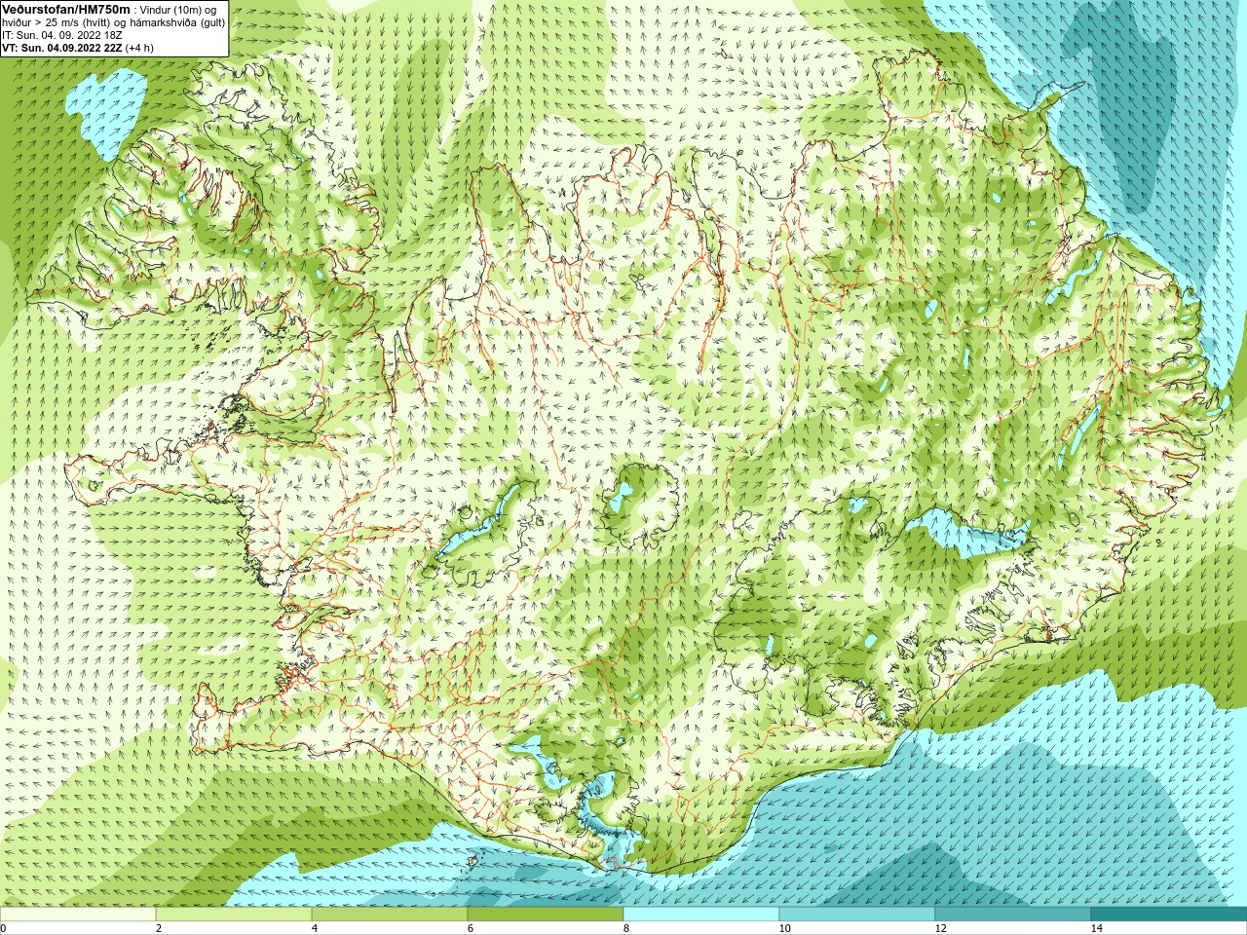This screenshot has height=935, width=1247.
Task: Click the legend value 8
Action: click(626, 928)
